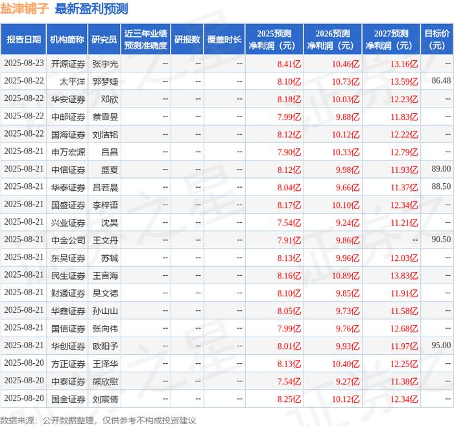
Task: Select the 华安证券 institution cell
Action: tap(68, 99)
